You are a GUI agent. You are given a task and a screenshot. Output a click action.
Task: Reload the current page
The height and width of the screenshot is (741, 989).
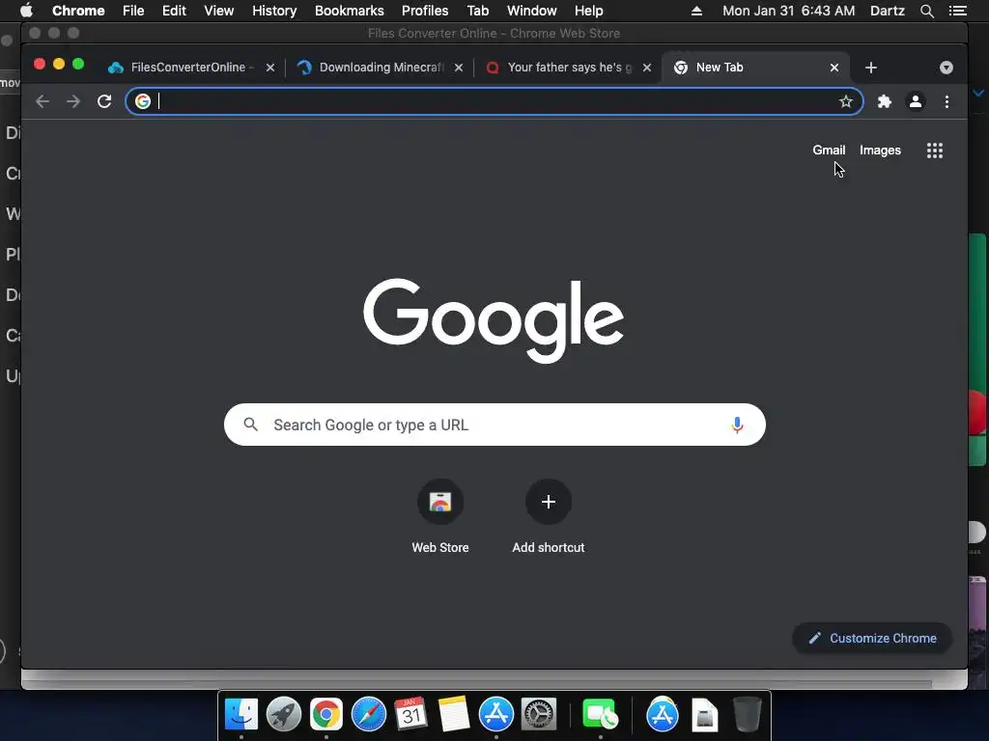[x=104, y=101]
